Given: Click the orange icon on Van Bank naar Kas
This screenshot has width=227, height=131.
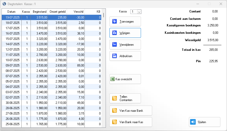Looking at the screenshot, I should pyautogui.click(x=114, y=122).
